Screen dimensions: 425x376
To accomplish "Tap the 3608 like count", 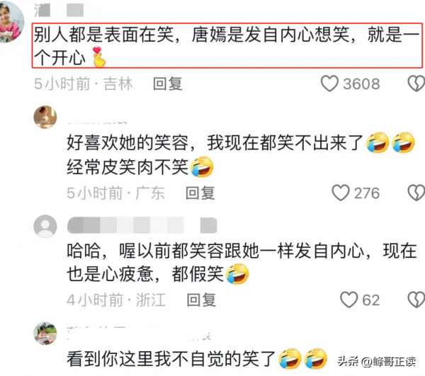I will pos(361,84).
